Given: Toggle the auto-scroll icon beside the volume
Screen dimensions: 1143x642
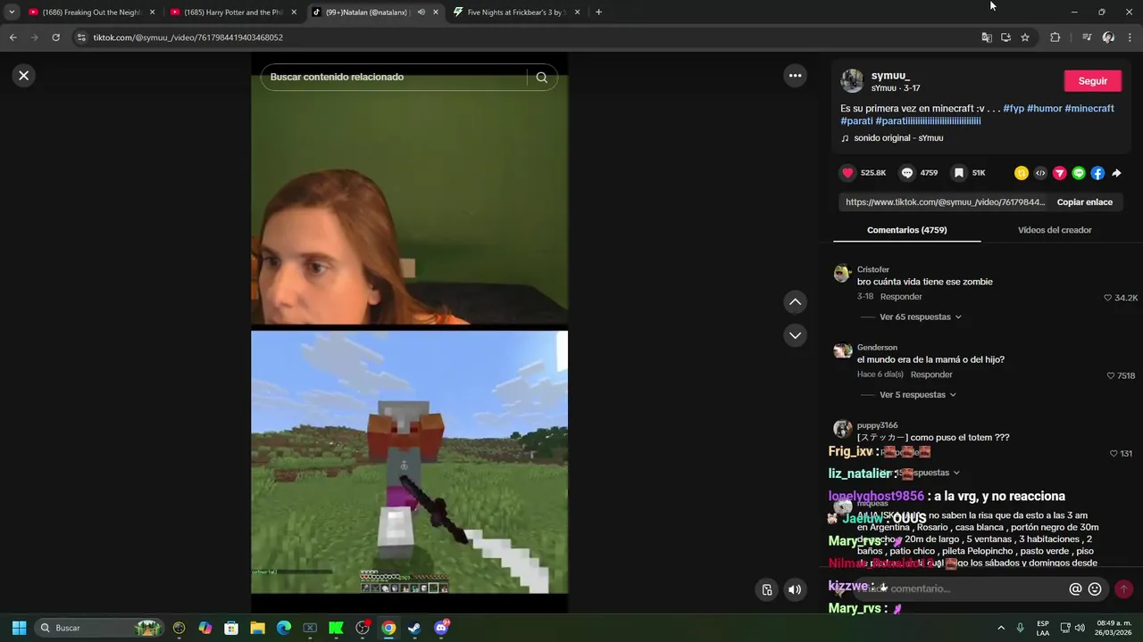Looking at the screenshot, I should 767,589.
